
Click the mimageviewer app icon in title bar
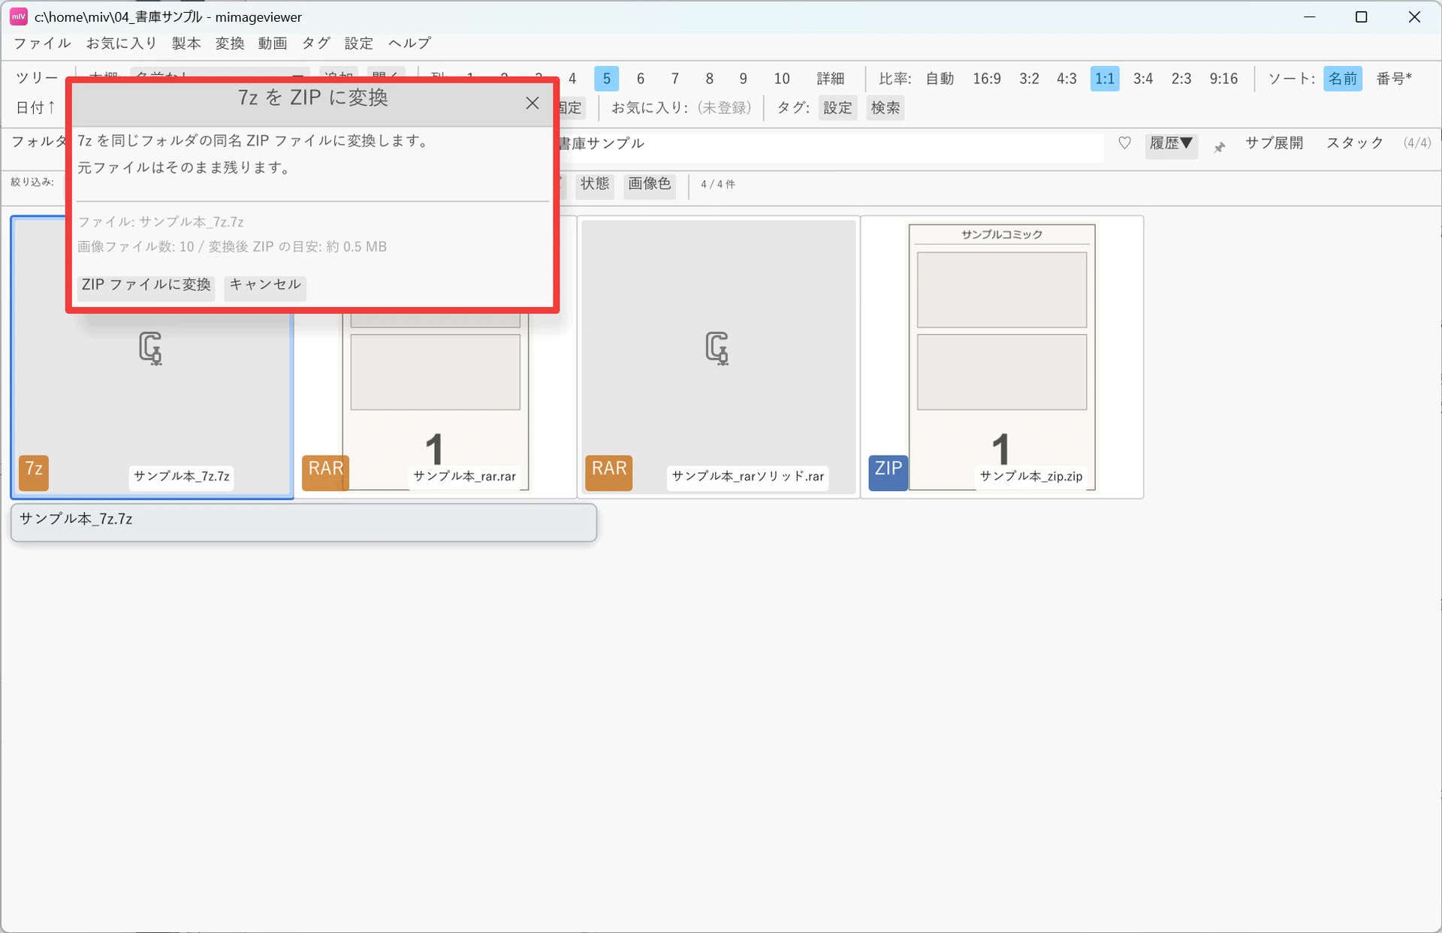point(19,17)
